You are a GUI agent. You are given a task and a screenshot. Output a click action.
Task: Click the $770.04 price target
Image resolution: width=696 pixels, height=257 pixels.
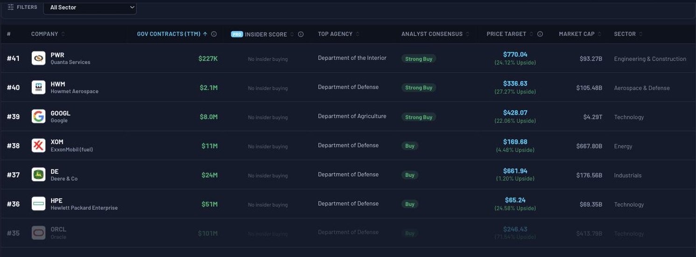pos(515,54)
